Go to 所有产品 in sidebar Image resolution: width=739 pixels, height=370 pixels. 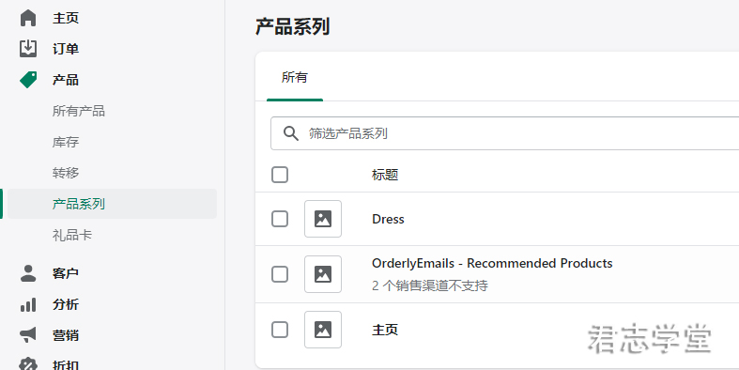[x=79, y=111]
